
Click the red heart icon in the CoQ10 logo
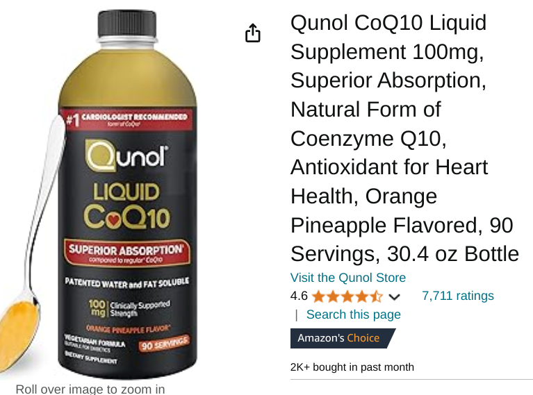tap(113, 219)
